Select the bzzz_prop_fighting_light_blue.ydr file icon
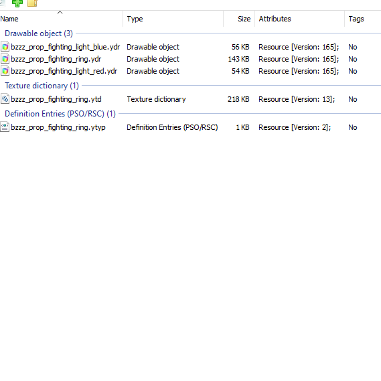This screenshot has width=381, height=381. pos(5,47)
